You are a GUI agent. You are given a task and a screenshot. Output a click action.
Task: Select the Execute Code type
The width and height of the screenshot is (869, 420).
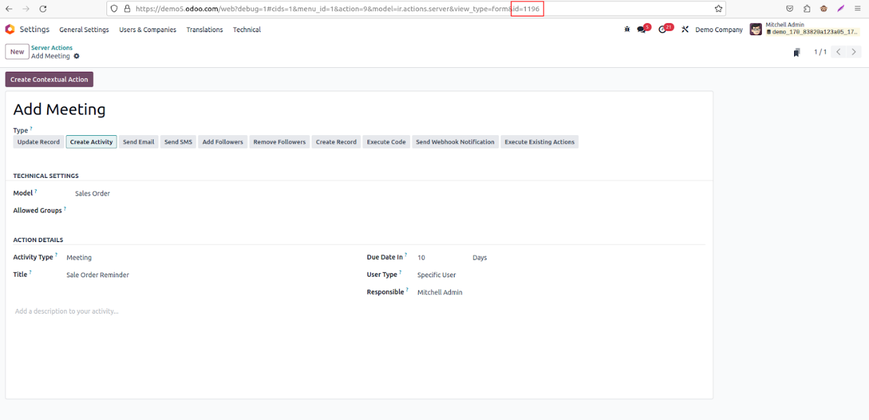[x=386, y=142]
